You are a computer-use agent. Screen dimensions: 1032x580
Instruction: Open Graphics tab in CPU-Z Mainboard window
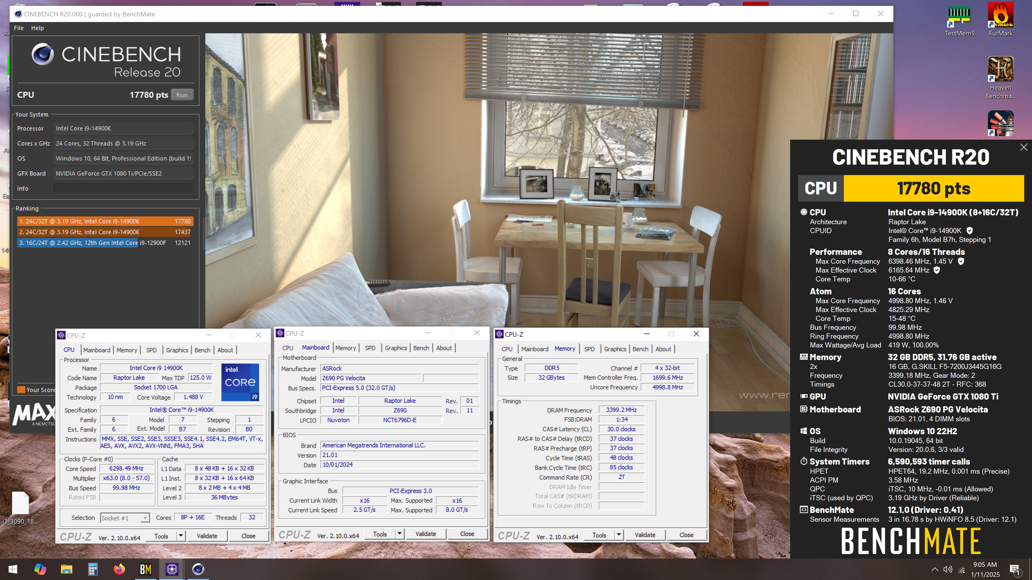coord(396,348)
